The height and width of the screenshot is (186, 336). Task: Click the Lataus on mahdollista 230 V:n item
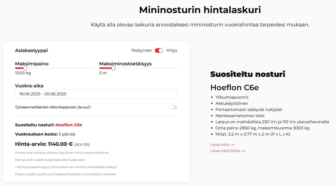click(272, 122)
